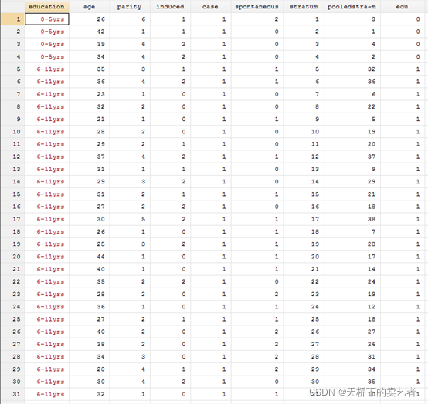428x404 pixels.
Task: Select row number 20 header
Action: click(13, 257)
